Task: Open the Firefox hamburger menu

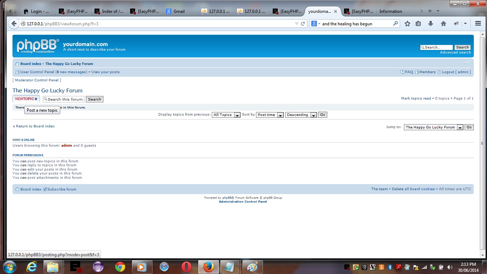Action: pos(478,24)
